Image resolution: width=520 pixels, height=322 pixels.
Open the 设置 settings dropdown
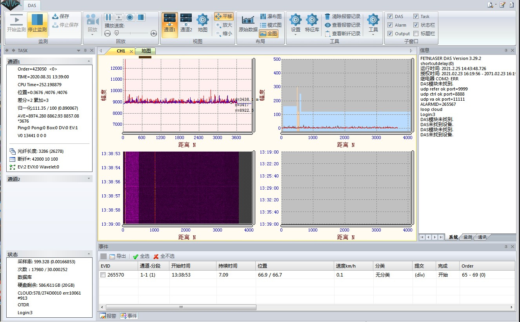coord(296,34)
